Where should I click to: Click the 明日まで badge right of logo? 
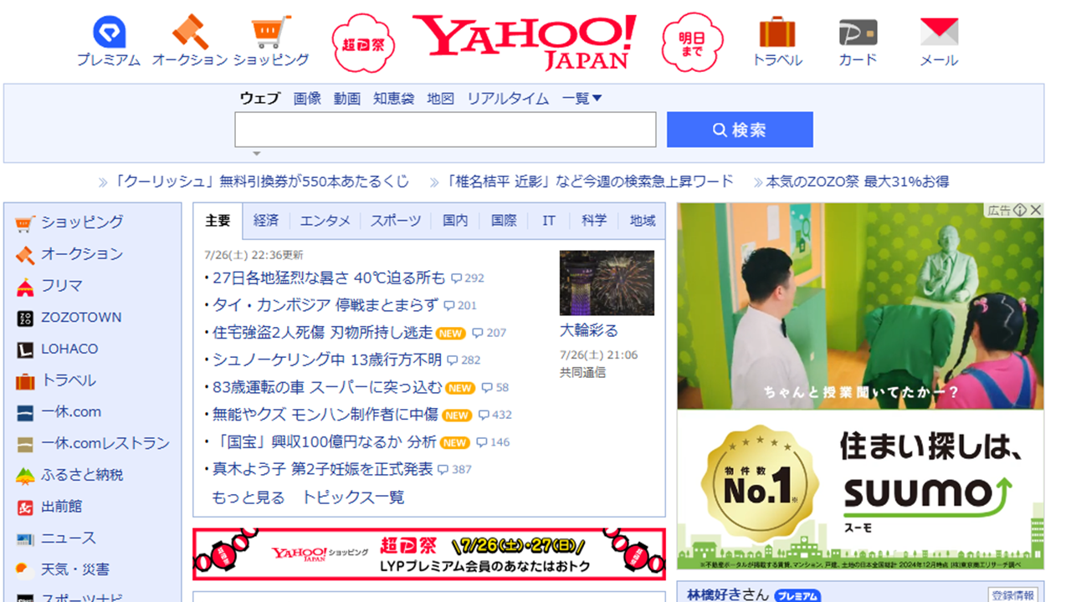(693, 43)
